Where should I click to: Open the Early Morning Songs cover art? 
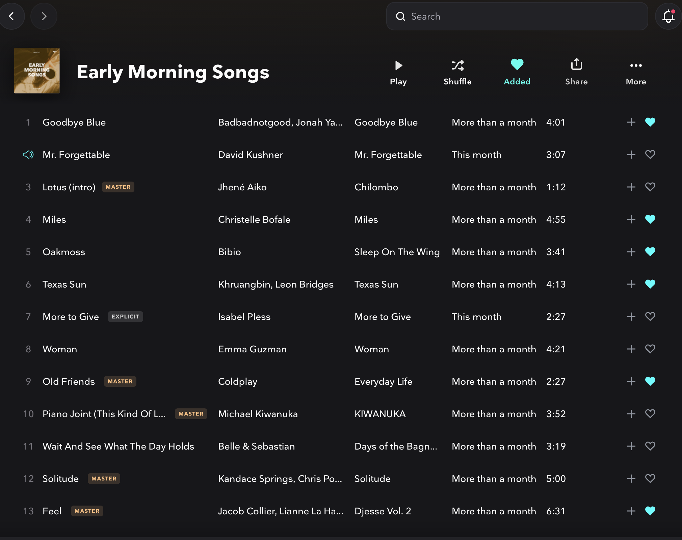click(37, 71)
